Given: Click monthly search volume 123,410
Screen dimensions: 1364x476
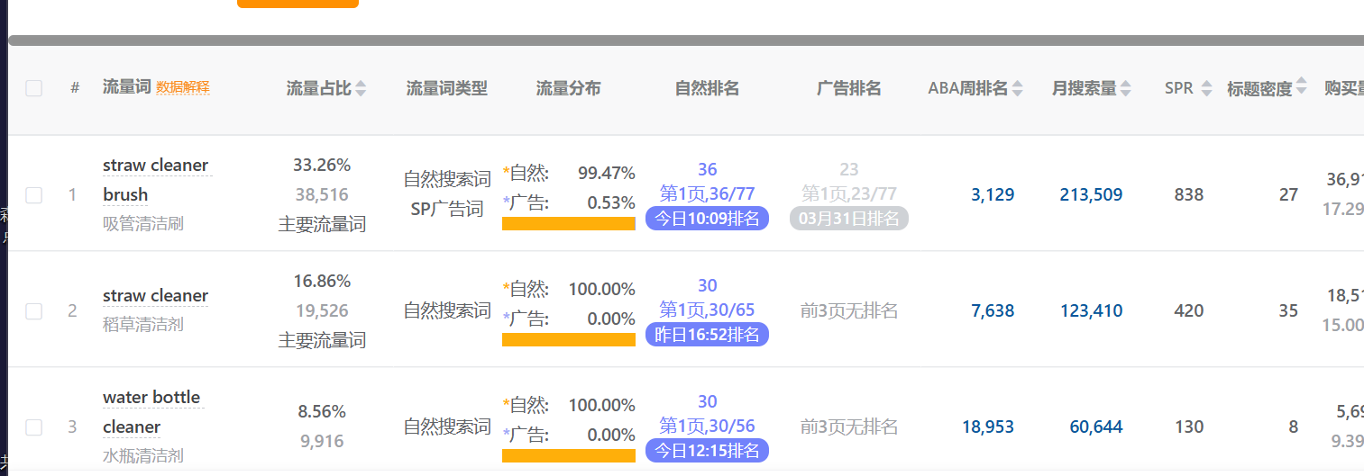Looking at the screenshot, I should coord(1091,311).
